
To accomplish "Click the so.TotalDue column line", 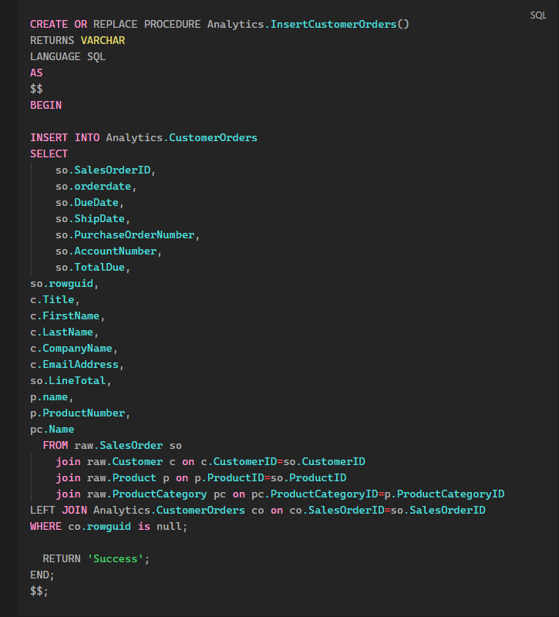I will pos(93,267).
